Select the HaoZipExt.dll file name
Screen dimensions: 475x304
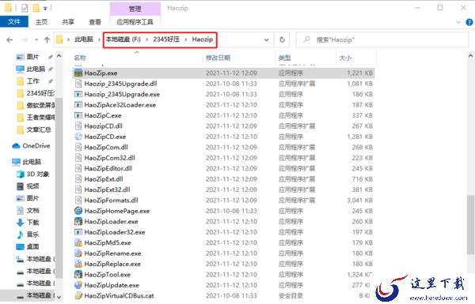click(104, 179)
